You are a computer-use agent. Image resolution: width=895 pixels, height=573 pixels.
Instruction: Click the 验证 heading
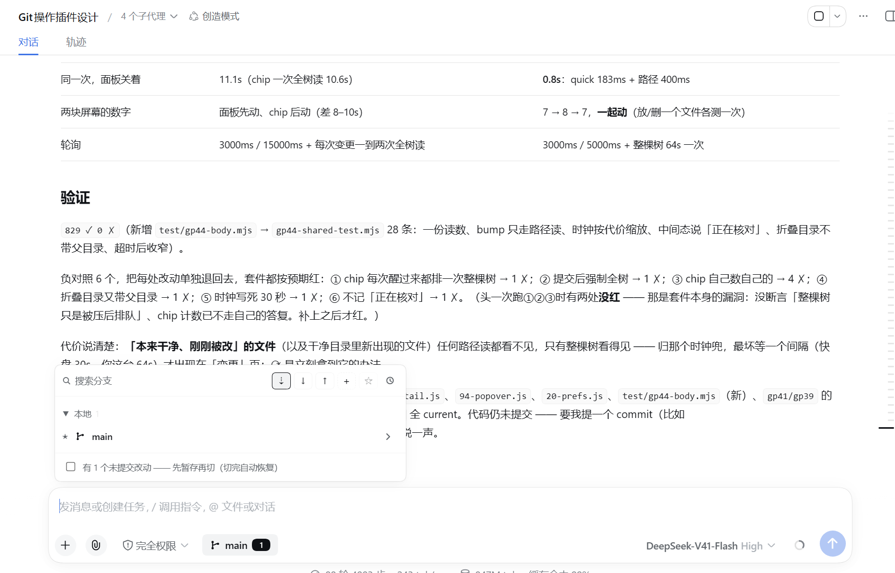pos(75,197)
